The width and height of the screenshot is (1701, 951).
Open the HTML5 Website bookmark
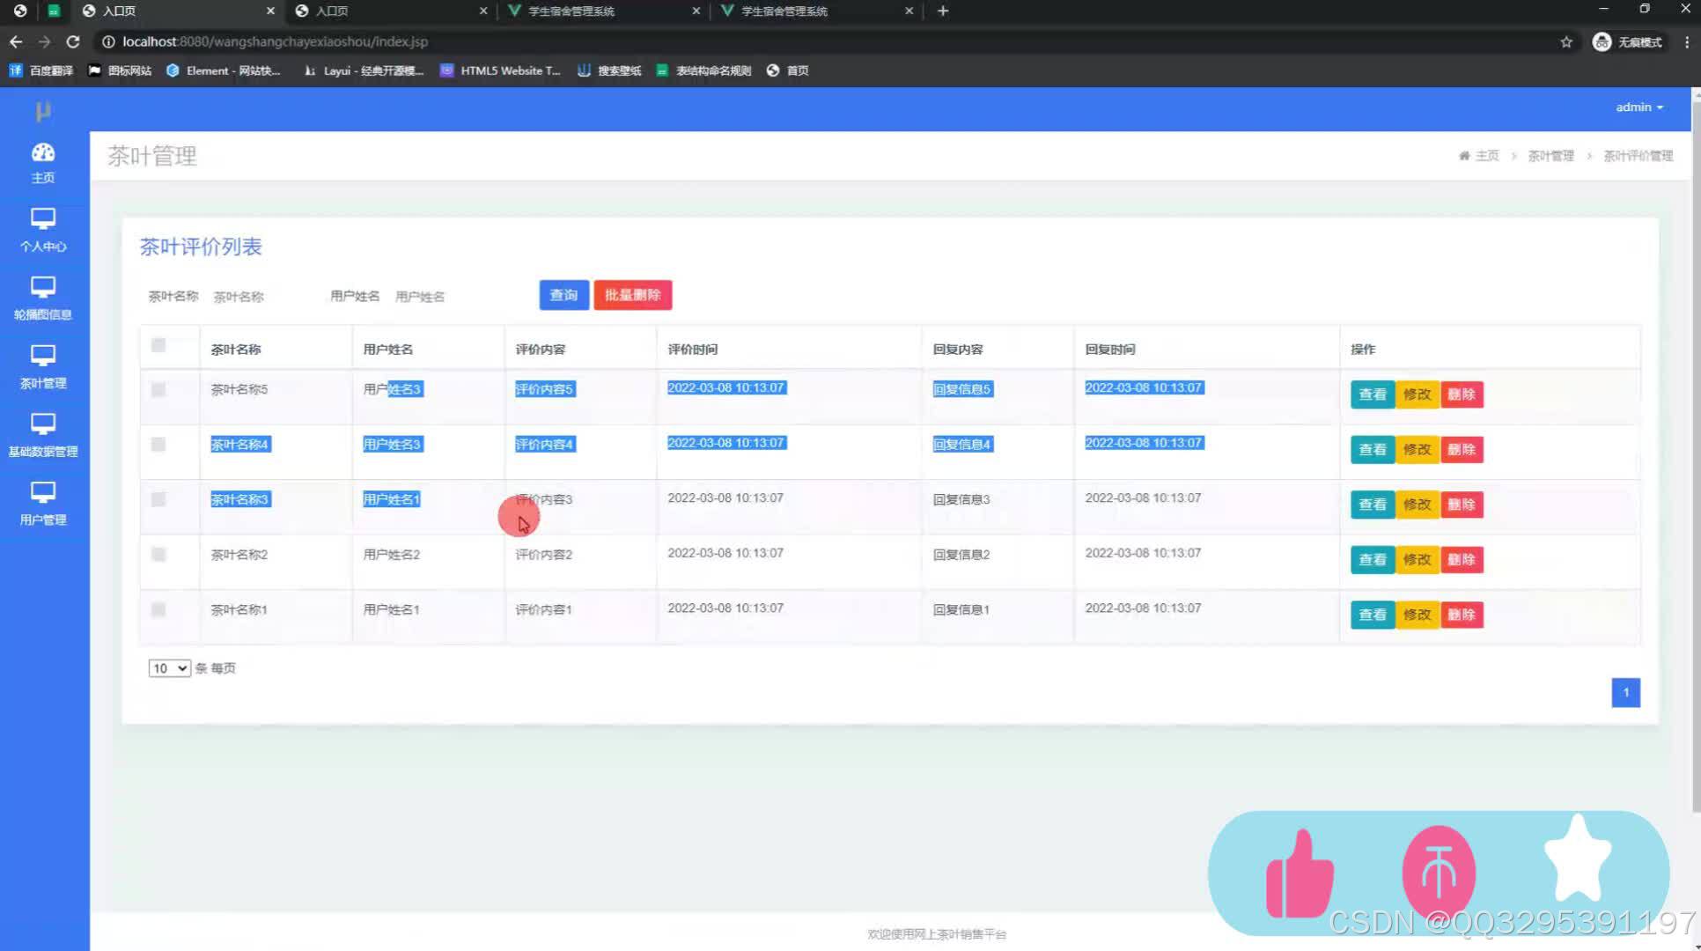click(x=500, y=70)
